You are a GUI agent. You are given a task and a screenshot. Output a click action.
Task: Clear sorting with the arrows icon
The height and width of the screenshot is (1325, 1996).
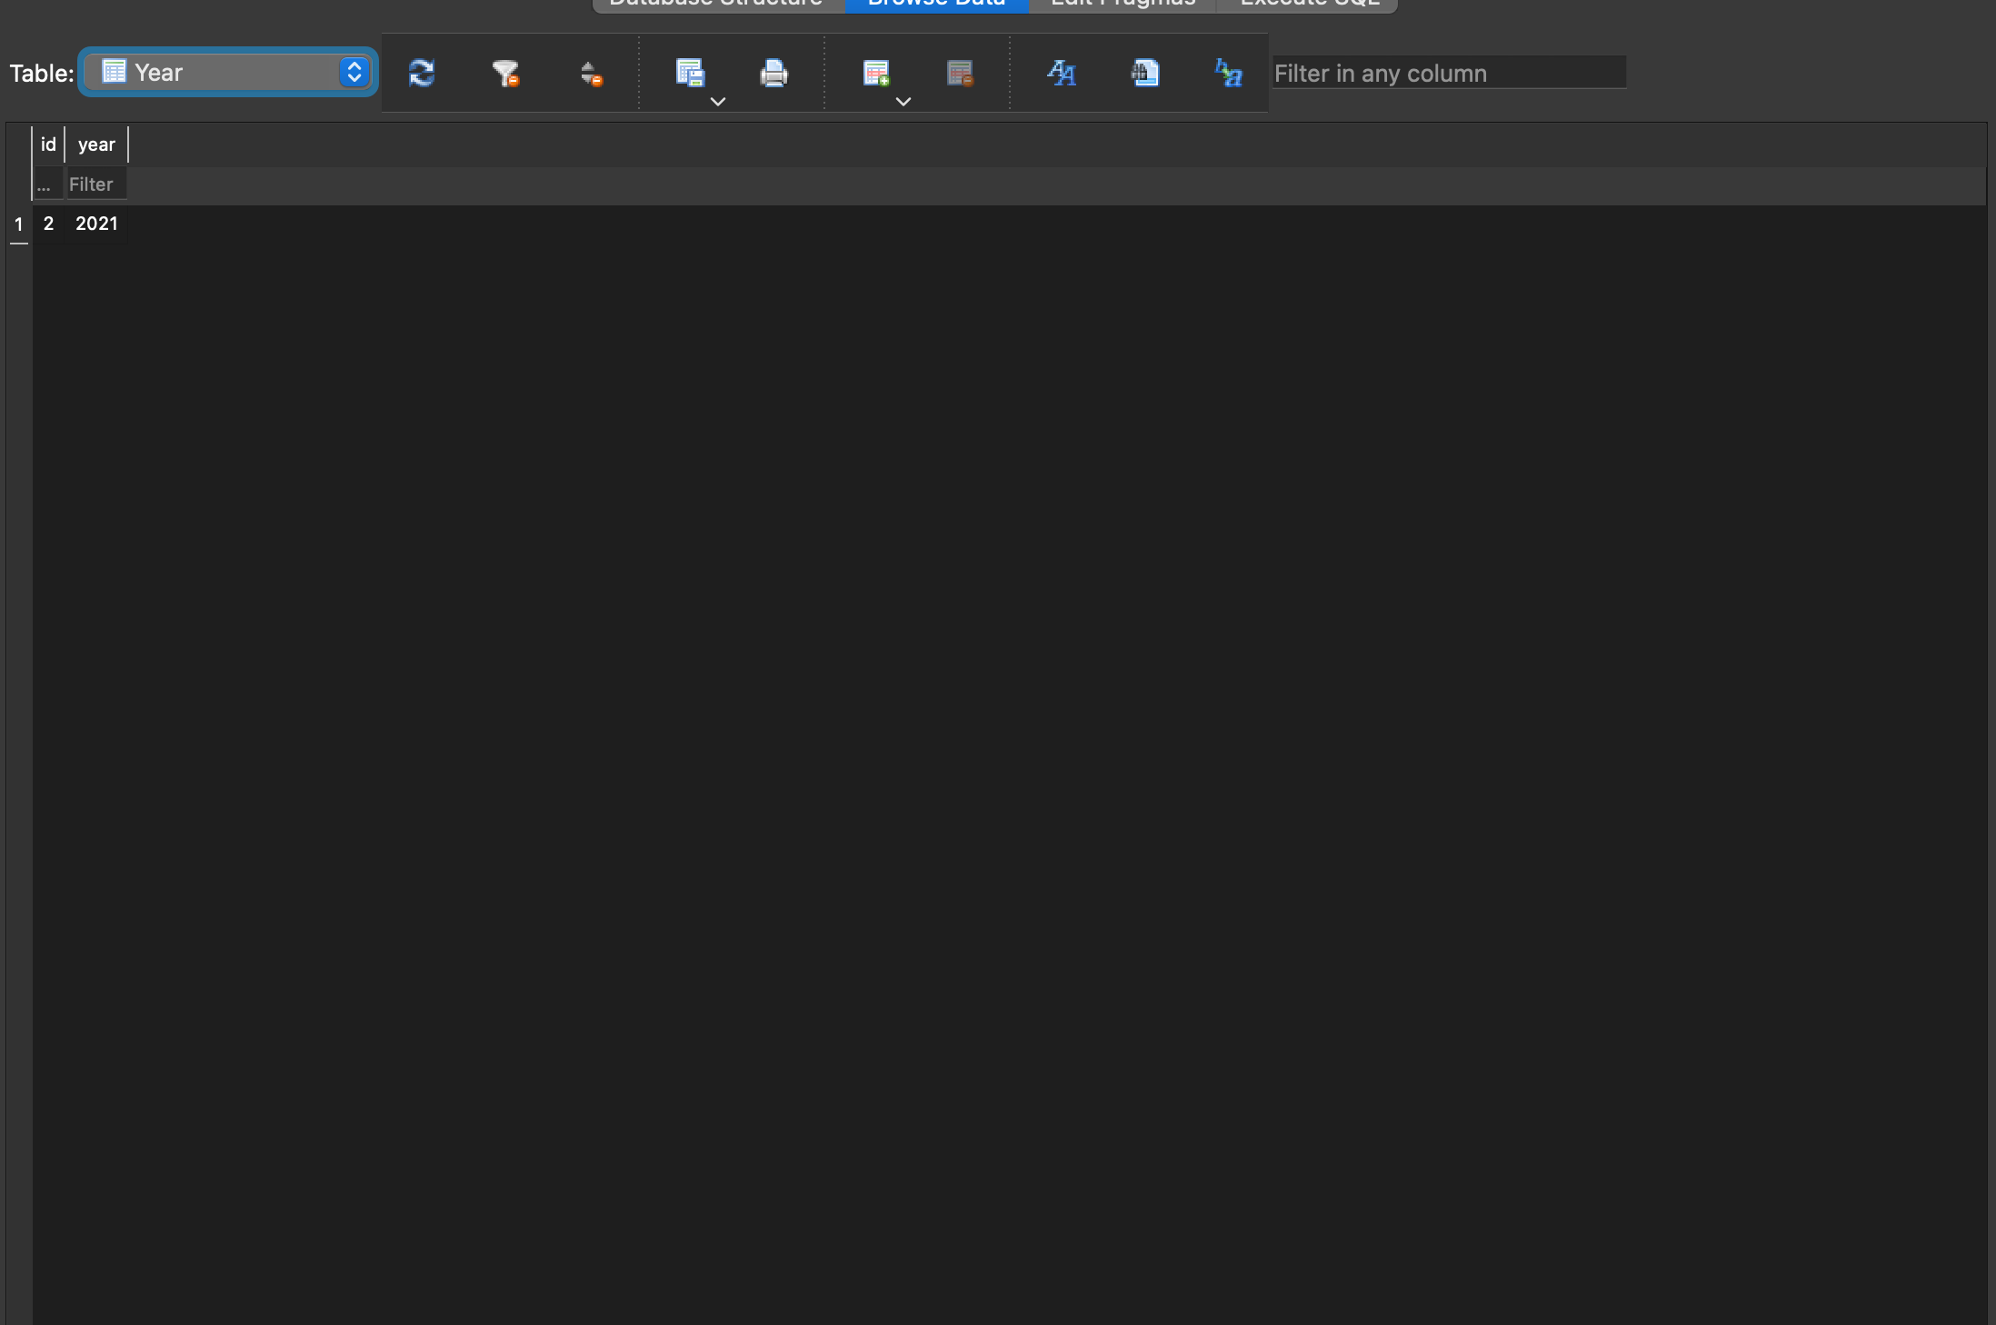click(591, 73)
